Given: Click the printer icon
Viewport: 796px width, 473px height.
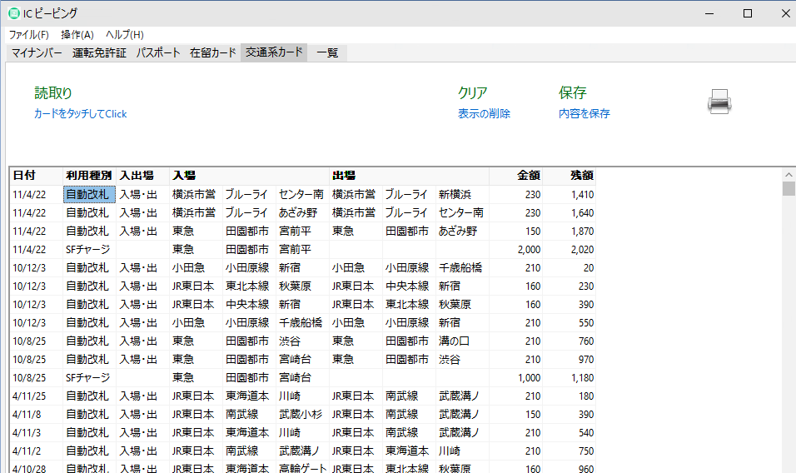Looking at the screenshot, I should tap(719, 101).
